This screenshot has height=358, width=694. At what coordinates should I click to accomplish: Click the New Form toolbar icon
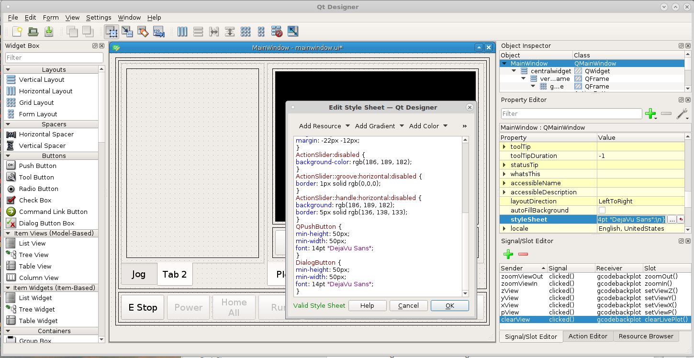click(x=17, y=32)
